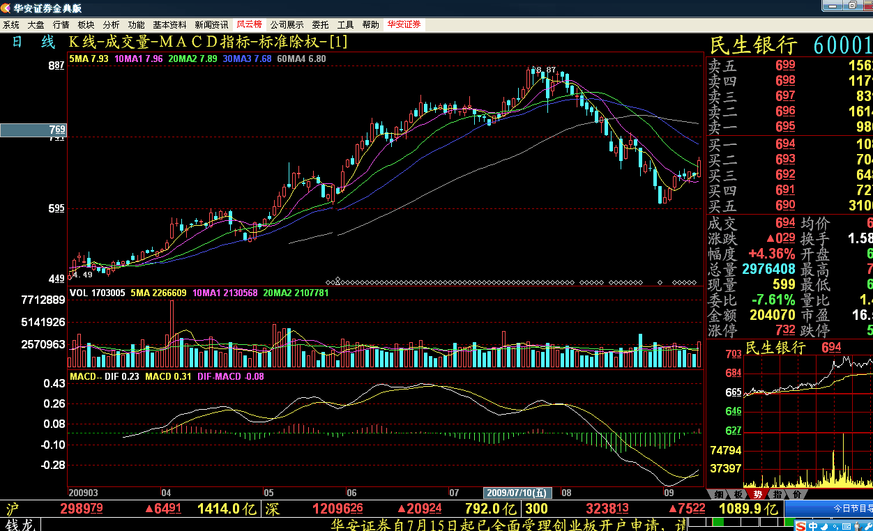Click the 钱龙 label in status bar

[20, 525]
